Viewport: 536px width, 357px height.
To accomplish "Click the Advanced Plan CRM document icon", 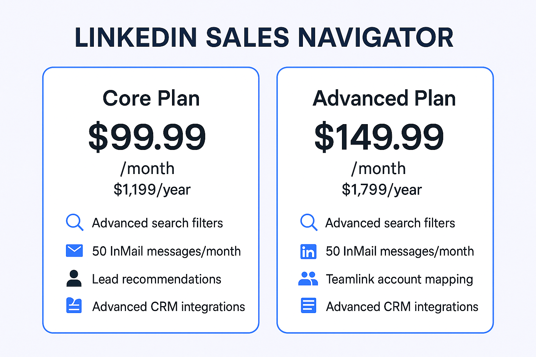I will pyautogui.click(x=308, y=306).
